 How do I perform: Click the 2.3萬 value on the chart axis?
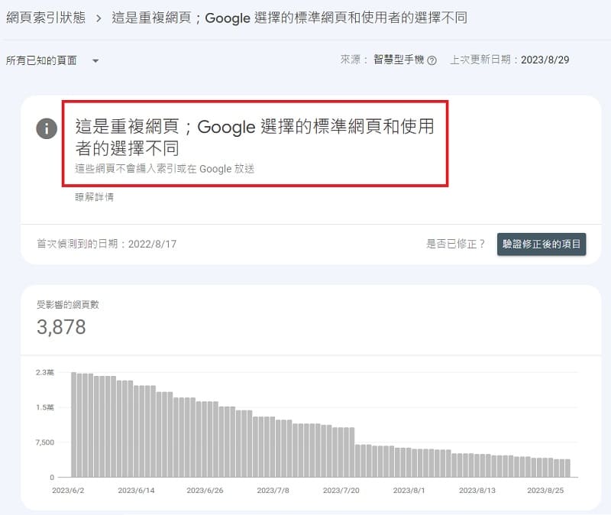pos(45,372)
